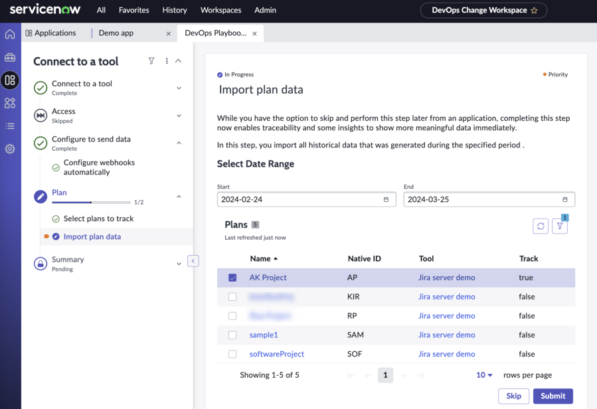Open the Workspaces menu
Screen dimensions: 597x409
221,10
